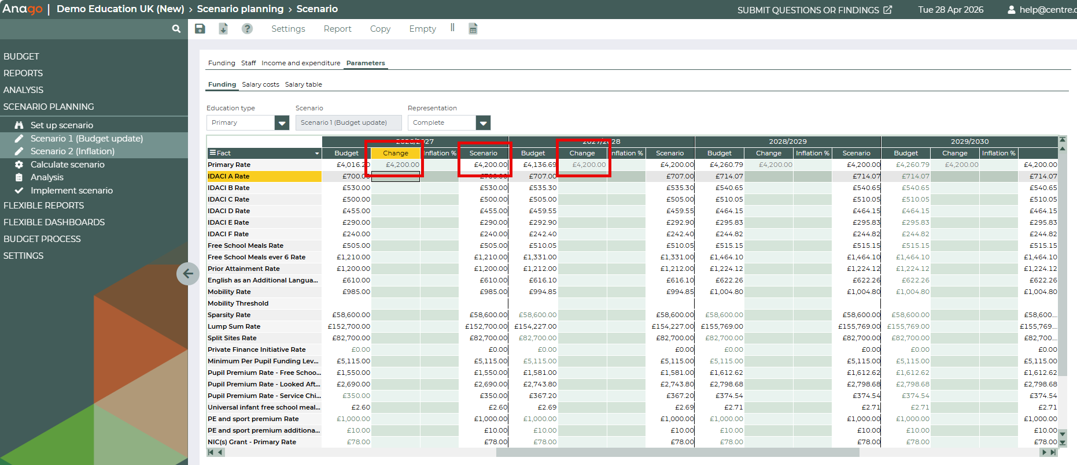Image resolution: width=1077 pixels, height=465 pixels.
Task: Open the Education type dropdown
Action: coord(282,123)
